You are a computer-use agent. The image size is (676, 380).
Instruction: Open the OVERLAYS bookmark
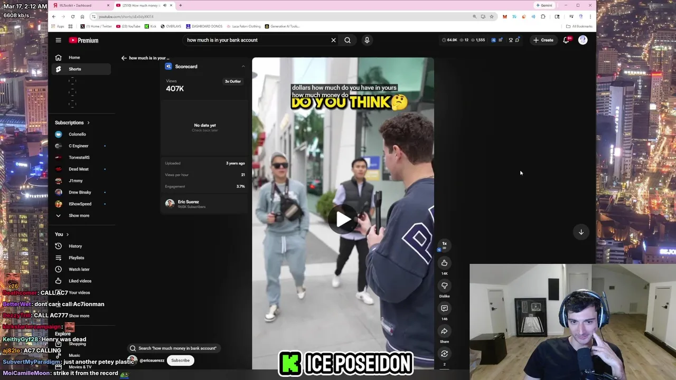coord(171,26)
